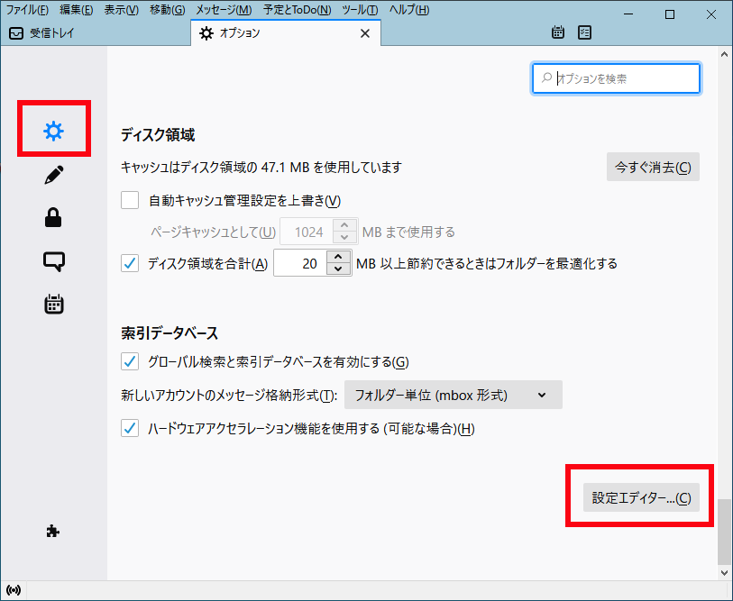Click キャッシュはディスク領域の 47.1 MB text
Viewport: 733px width, 601px height.
261,167
